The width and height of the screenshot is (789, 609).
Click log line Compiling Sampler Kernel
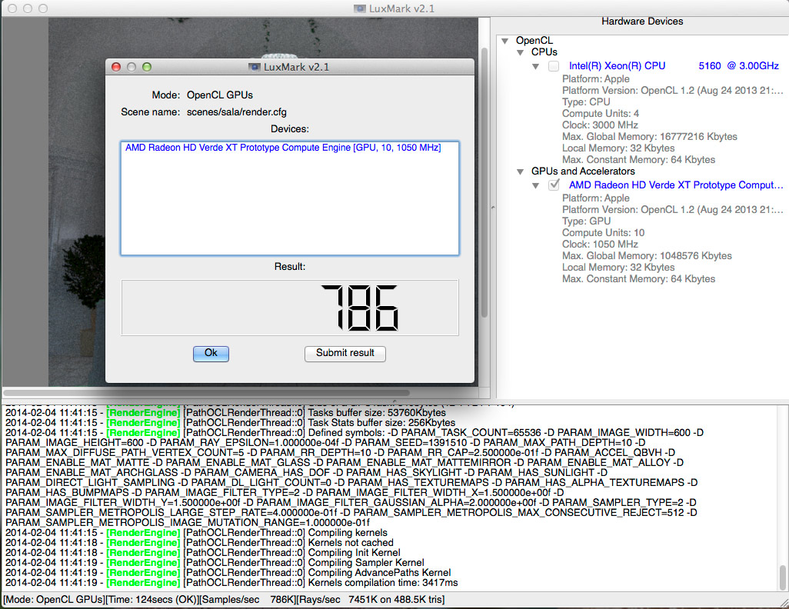click(x=215, y=563)
